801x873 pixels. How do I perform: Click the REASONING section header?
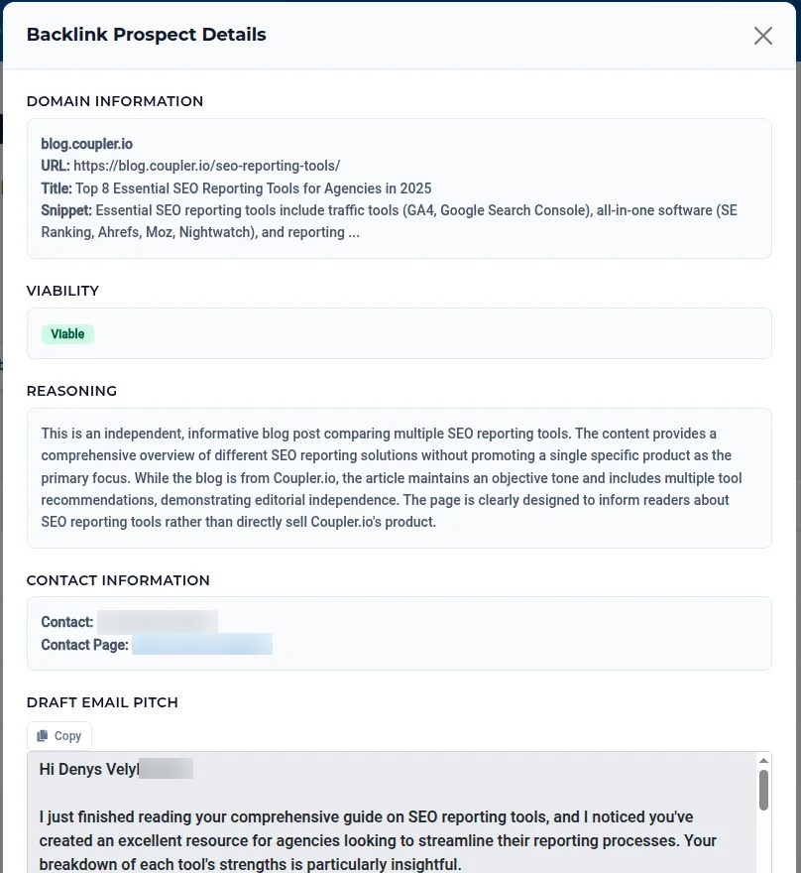coord(71,391)
